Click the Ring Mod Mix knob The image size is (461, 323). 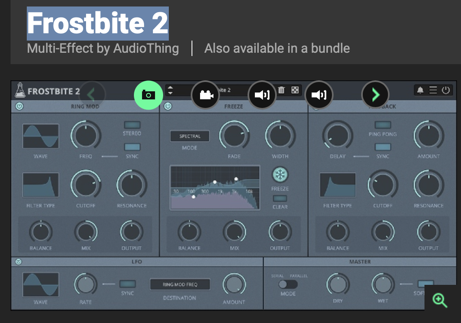pyautogui.click(x=86, y=232)
